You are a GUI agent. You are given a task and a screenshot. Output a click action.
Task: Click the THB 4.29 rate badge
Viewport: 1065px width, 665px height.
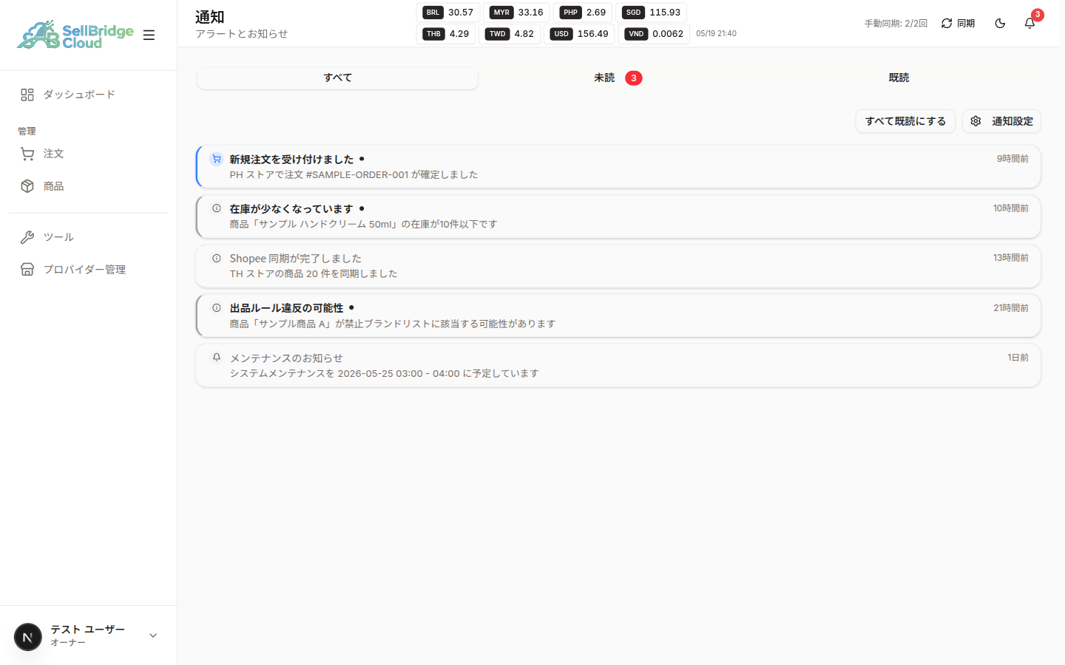pos(447,34)
